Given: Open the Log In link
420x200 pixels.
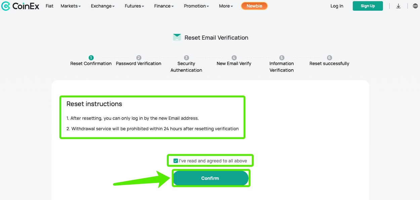Looking at the screenshot, I should (337, 6).
